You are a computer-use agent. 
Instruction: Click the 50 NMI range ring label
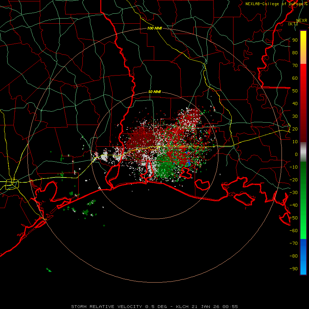[x=154, y=92]
